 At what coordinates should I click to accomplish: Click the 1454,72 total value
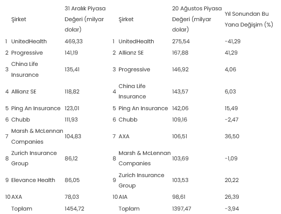(74, 209)
